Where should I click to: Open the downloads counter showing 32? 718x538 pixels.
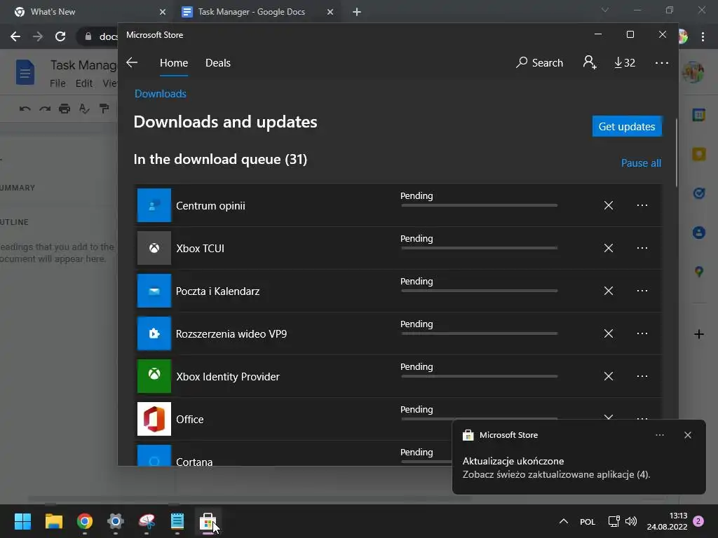tap(625, 62)
